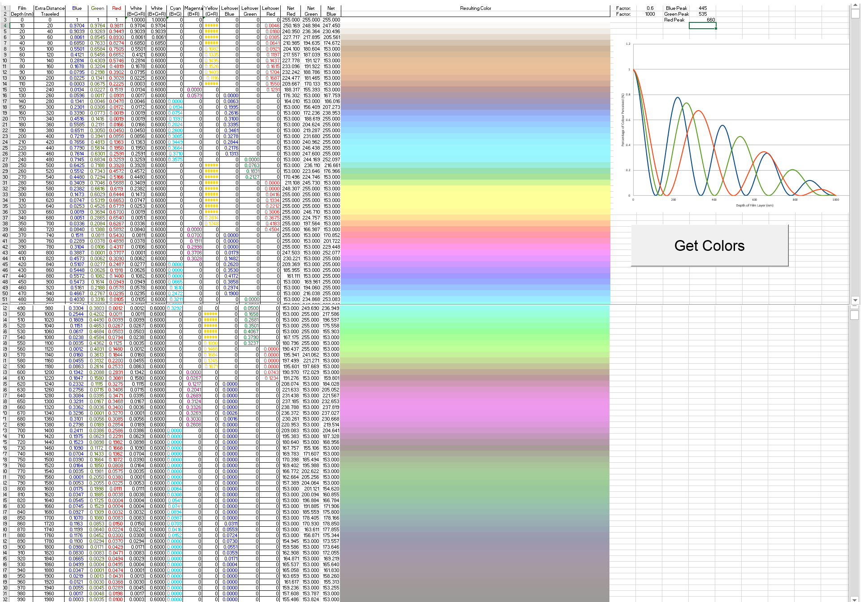Click the Factor cell containing 1000

click(650, 14)
